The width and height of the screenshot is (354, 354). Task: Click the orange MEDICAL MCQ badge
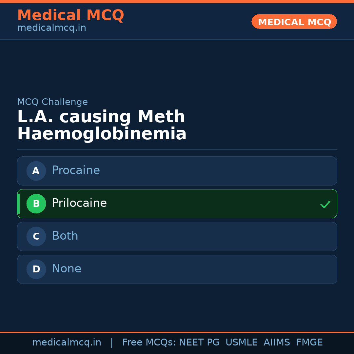[294, 22]
